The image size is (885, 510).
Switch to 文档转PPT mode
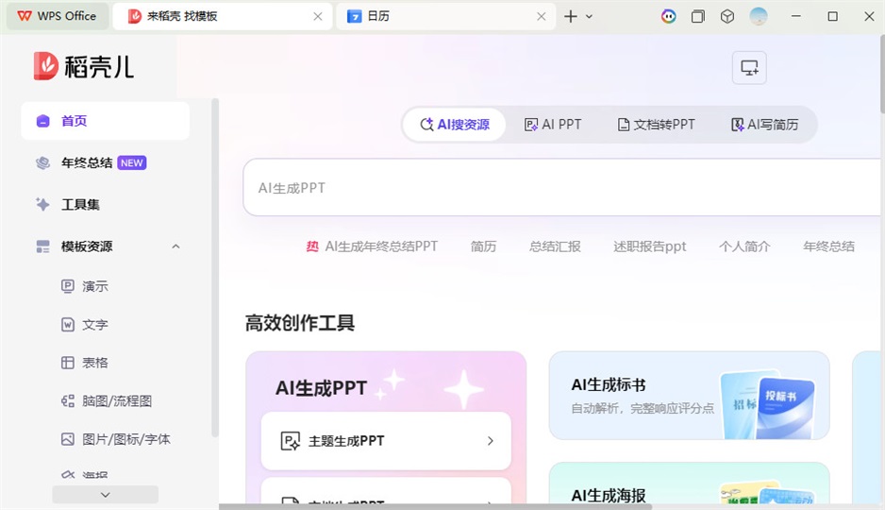(656, 125)
